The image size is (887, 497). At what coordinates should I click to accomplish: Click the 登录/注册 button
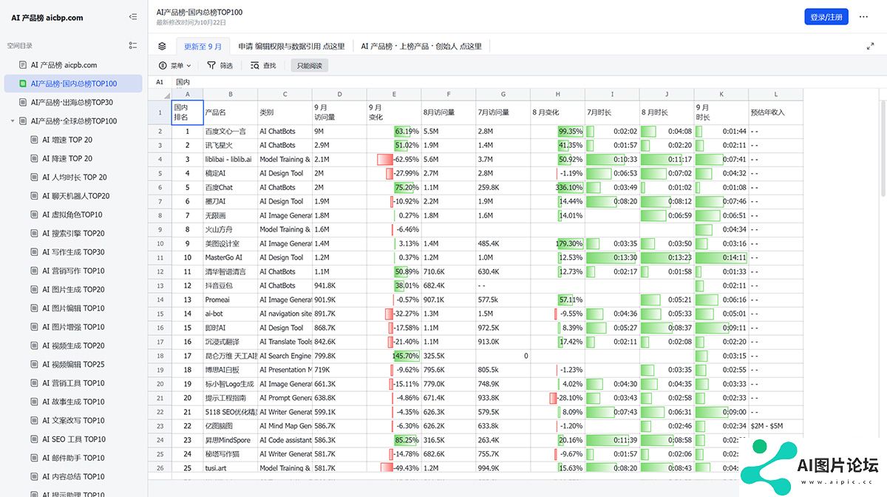[826, 17]
